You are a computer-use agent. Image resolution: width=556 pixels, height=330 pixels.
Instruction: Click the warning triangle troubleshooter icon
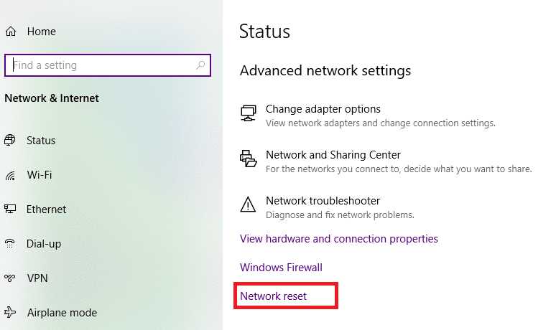(x=248, y=205)
